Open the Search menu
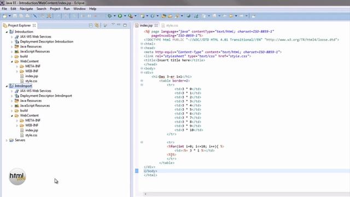The image size is (350, 197). (x=42, y=9)
